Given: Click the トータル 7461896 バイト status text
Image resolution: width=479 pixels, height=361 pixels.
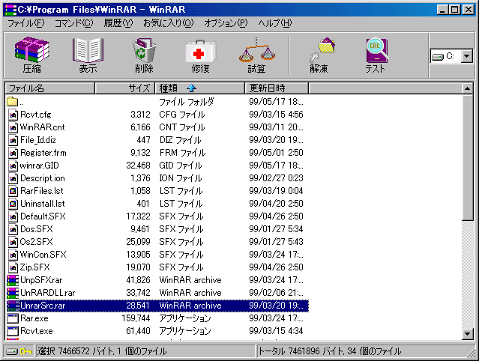Looking at the screenshot, I should [330, 351].
